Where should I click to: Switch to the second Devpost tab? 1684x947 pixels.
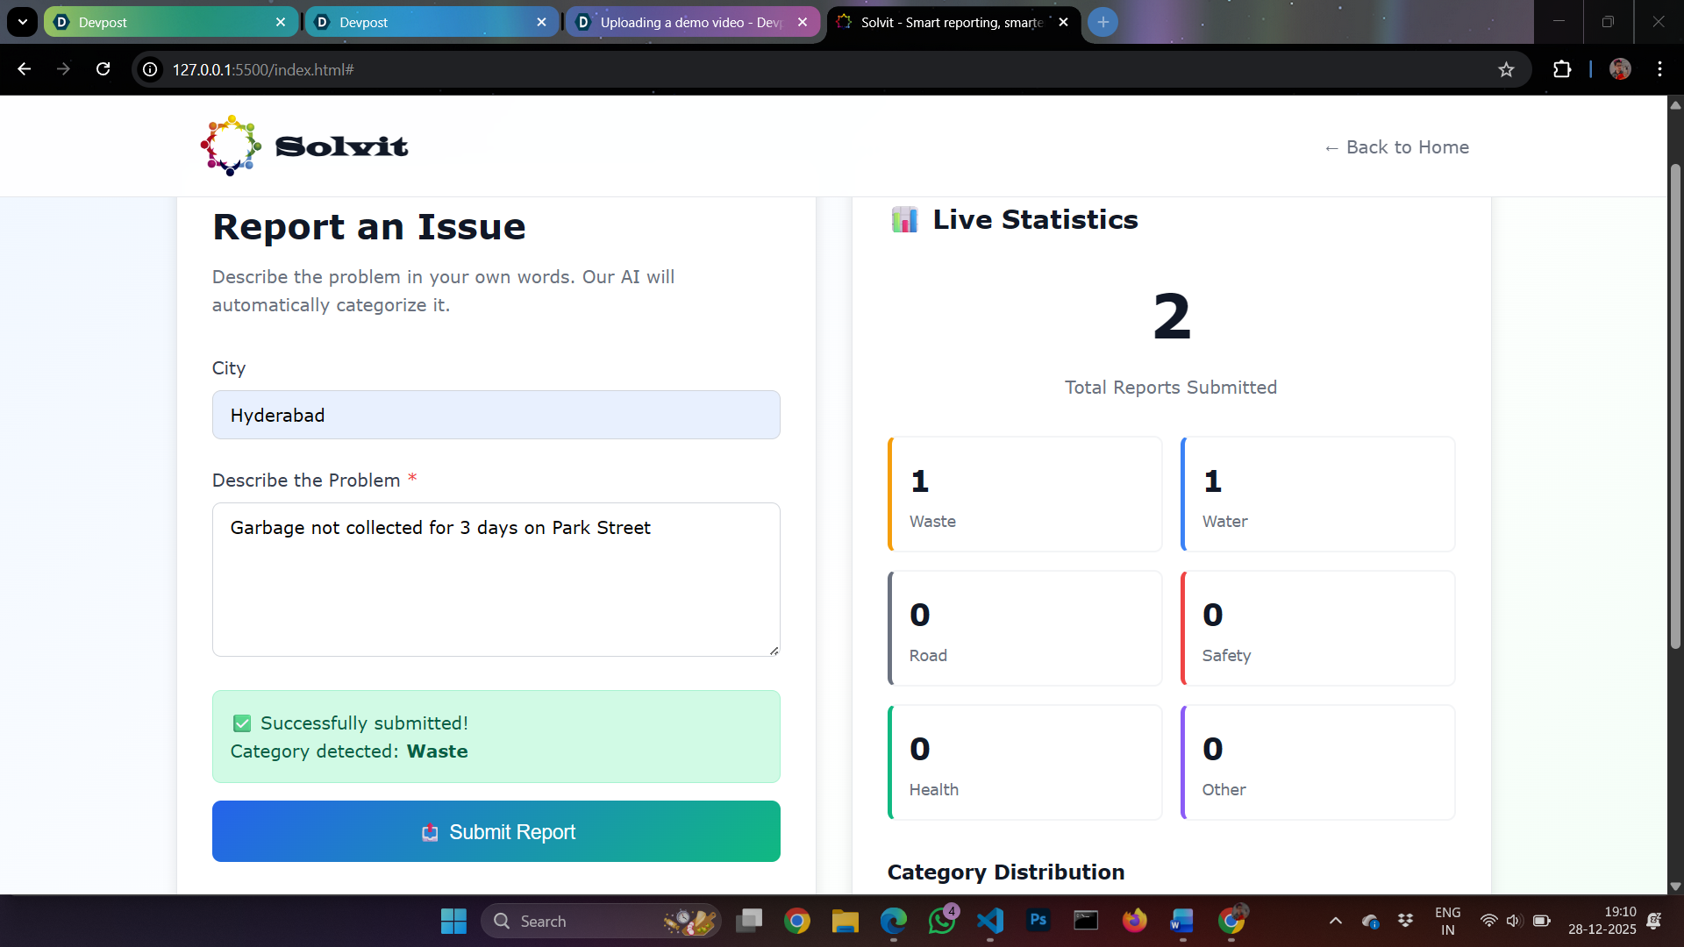click(432, 22)
